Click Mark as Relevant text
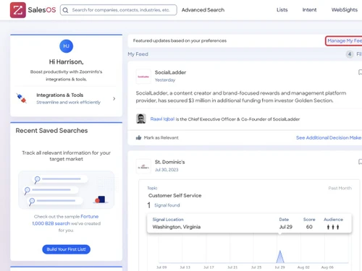This screenshot has width=362, height=271. tap(161, 137)
